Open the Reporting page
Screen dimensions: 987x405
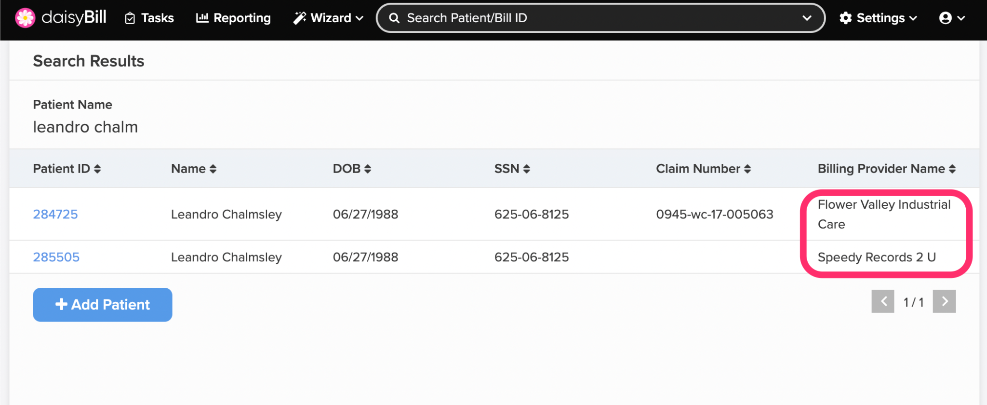coord(233,18)
